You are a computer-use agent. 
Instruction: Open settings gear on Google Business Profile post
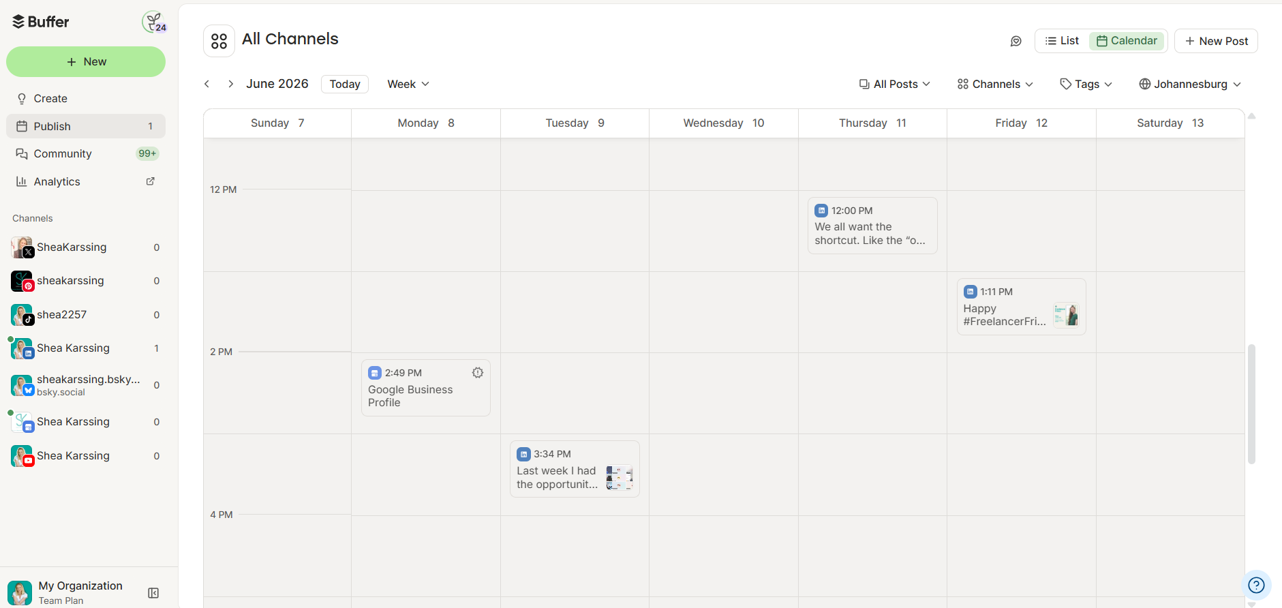[x=478, y=373]
